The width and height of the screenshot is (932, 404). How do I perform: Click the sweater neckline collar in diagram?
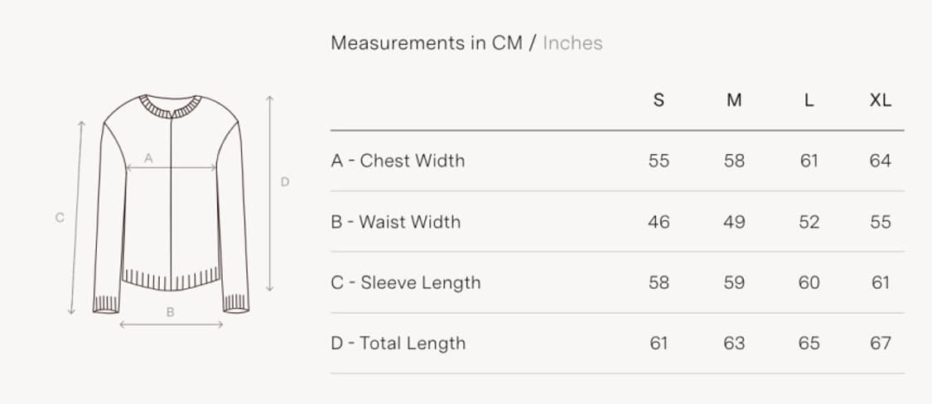pos(170,106)
